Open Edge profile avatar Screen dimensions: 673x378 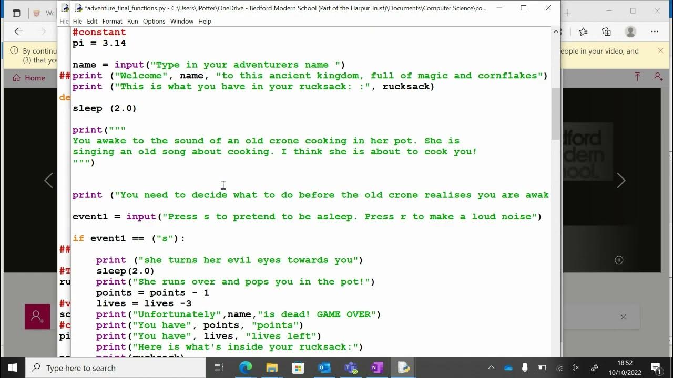click(x=630, y=31)
